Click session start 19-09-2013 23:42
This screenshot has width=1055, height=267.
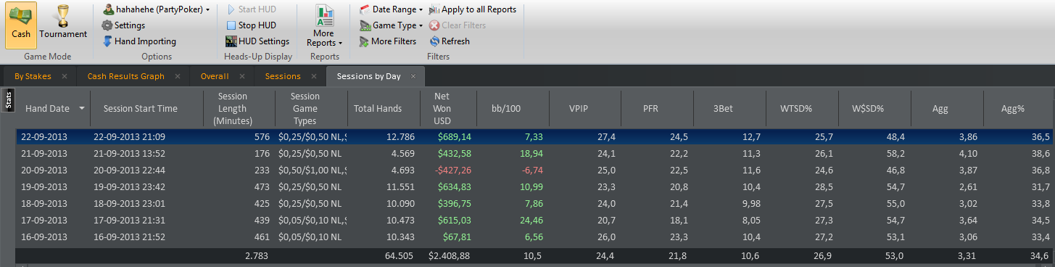point(129,186)
